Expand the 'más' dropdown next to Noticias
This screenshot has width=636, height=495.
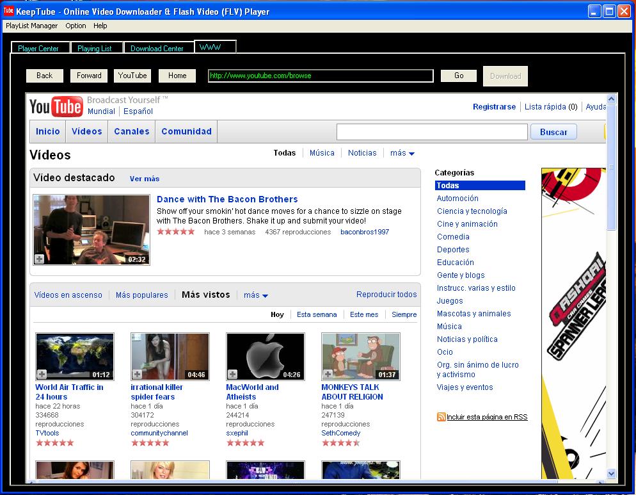click(x=402, y=153)
